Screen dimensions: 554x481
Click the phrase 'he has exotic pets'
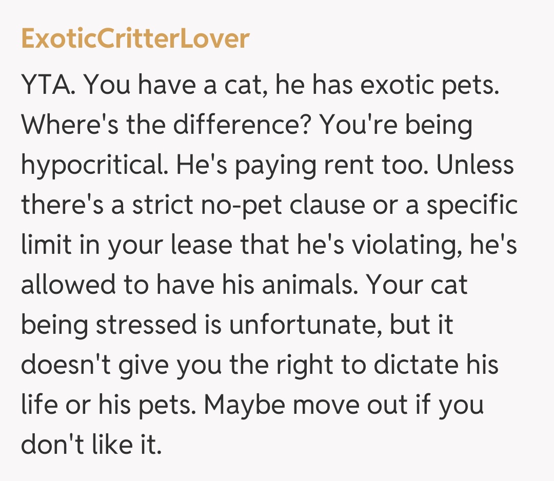tap(387, 85)
